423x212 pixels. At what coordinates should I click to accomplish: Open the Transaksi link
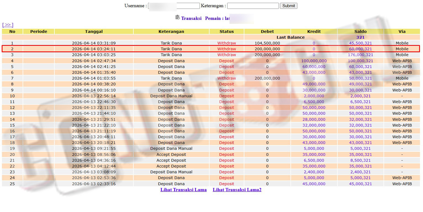(x=191, y=18)
